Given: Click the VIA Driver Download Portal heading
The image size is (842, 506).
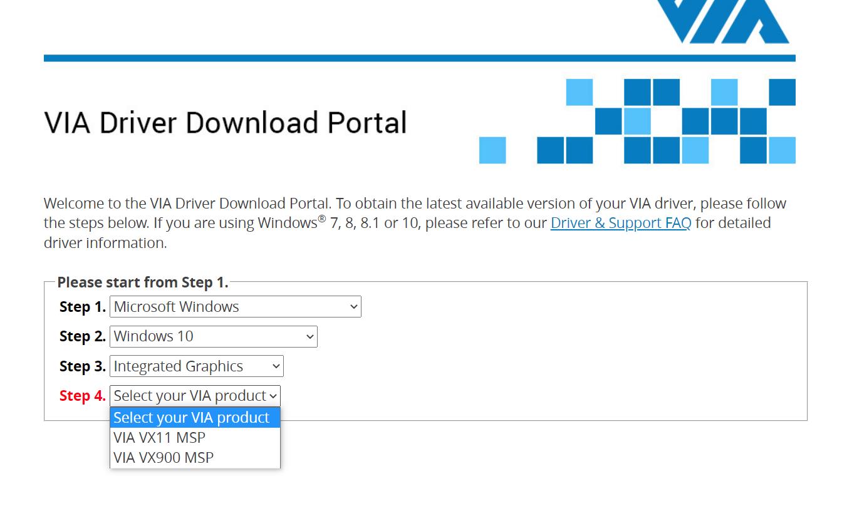Looking at the screenshot, I should (x=224, y=122).
